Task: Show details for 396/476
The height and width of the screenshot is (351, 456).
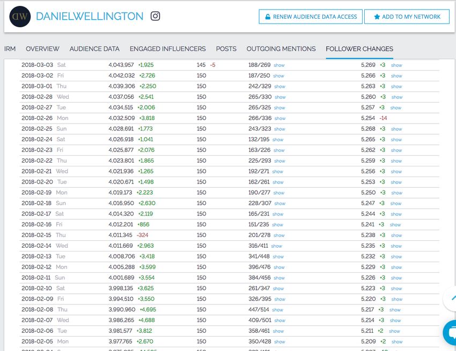Action: click(x=279, y=268)
